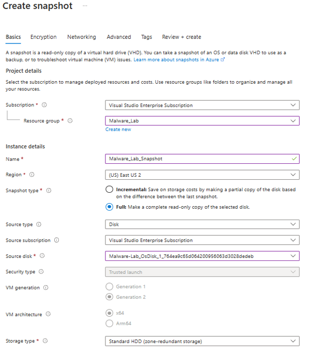This screenshot has height=356, width=311.
Task: Open the ellipsis menu beside Create snapshot
Action: (x=85, y=6)
